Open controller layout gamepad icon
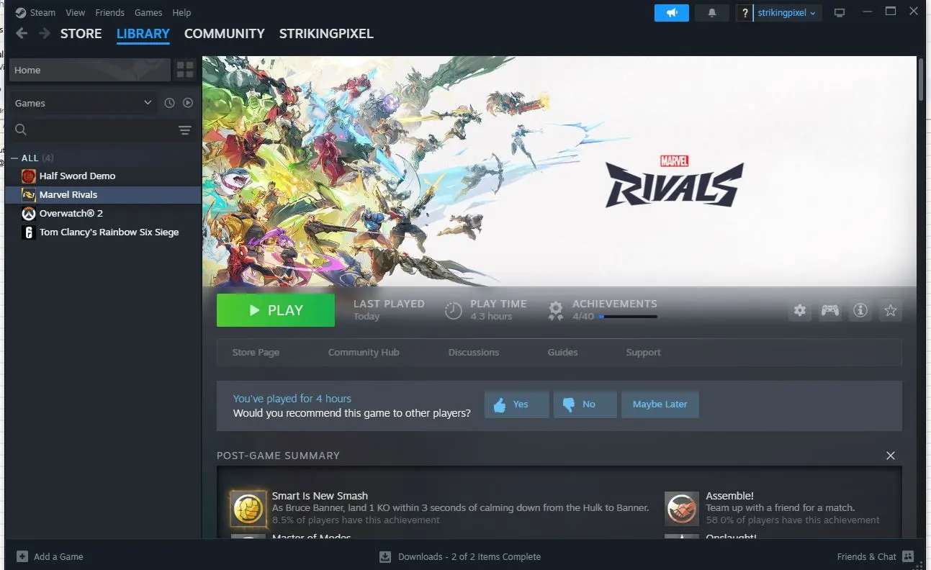The image size is (931, 570). click(830, 310)
